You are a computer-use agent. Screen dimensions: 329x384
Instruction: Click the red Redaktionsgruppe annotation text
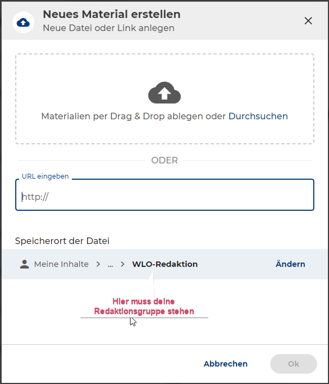(x=144, y=306)
